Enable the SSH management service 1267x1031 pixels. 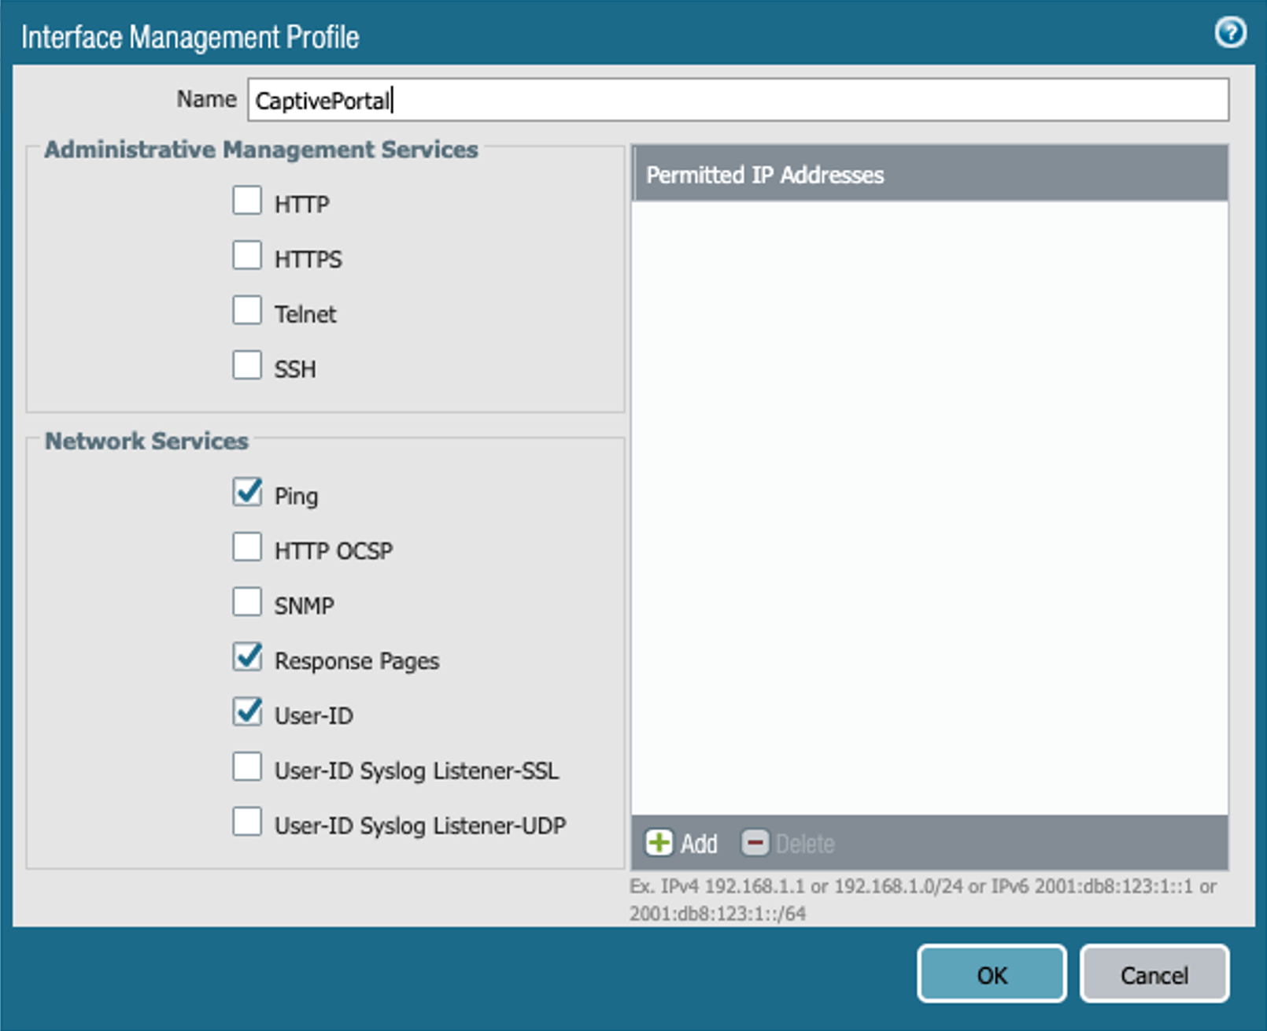click(246, 365)
